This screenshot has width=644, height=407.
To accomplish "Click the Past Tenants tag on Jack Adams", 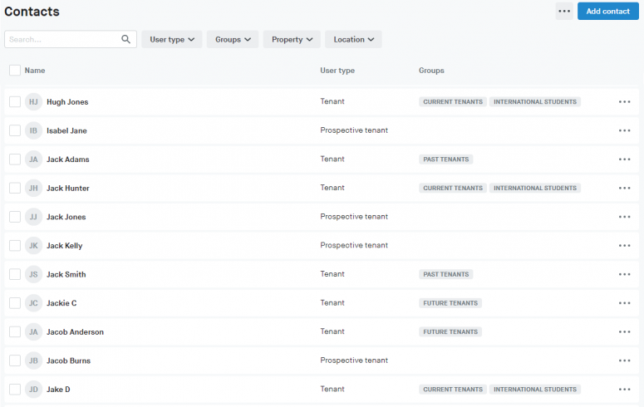I will click(x=446, y=159).
